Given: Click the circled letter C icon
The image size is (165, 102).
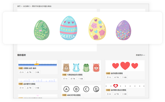Looking at the screenshot, I should point(86,89).
